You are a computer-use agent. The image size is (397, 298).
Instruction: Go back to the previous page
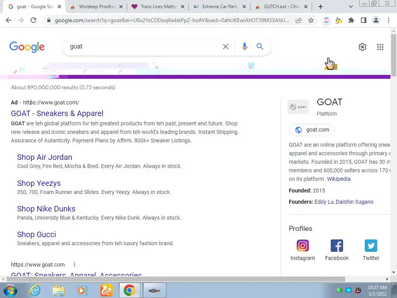9,20
